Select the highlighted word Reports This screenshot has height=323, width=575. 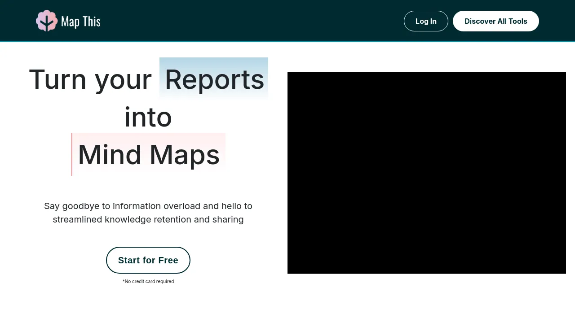point(214,79)
